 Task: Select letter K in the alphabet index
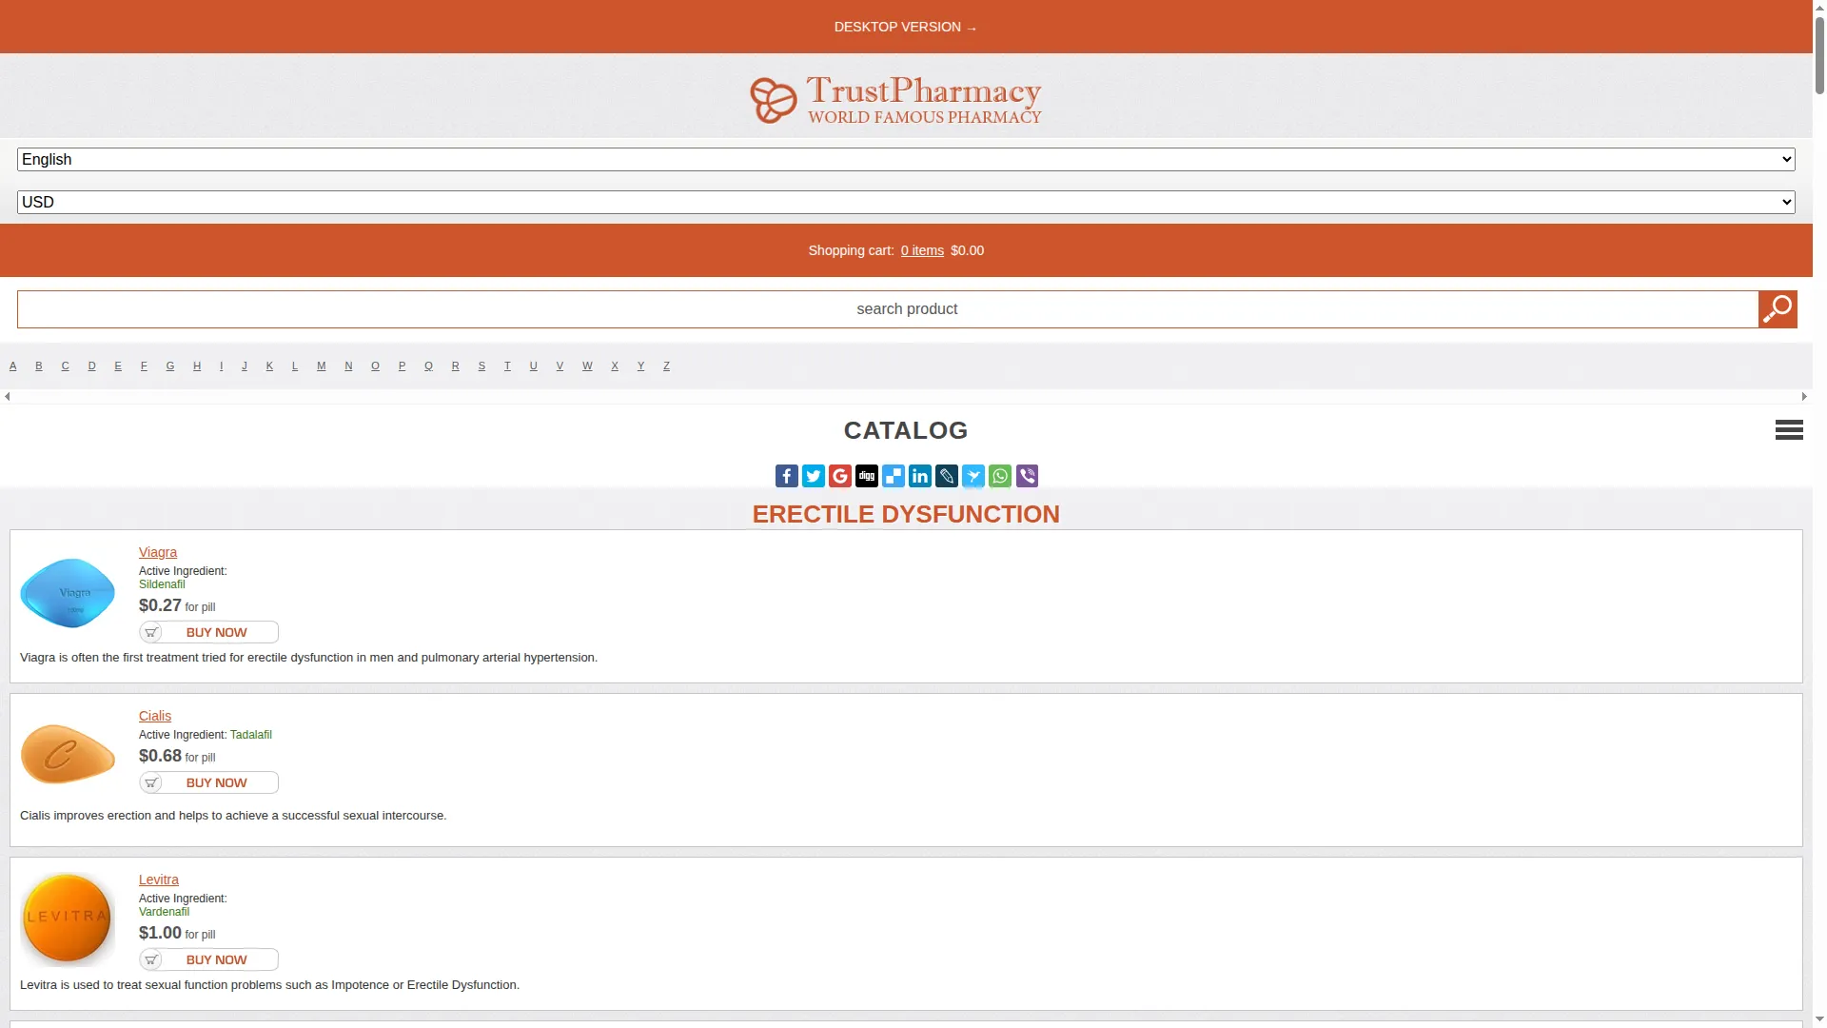pos(270,366)
